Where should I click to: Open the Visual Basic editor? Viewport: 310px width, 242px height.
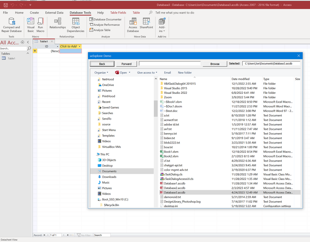[x=30, y=25]
